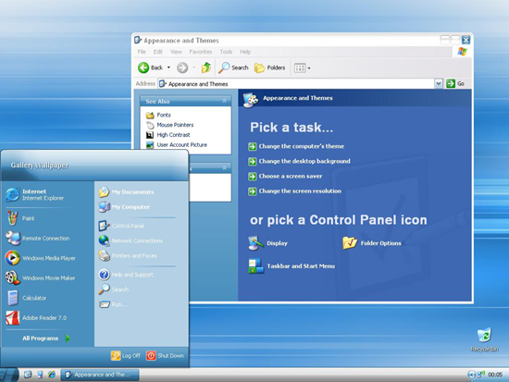
Task: Click the Log Off button
Action: (126, 355)
